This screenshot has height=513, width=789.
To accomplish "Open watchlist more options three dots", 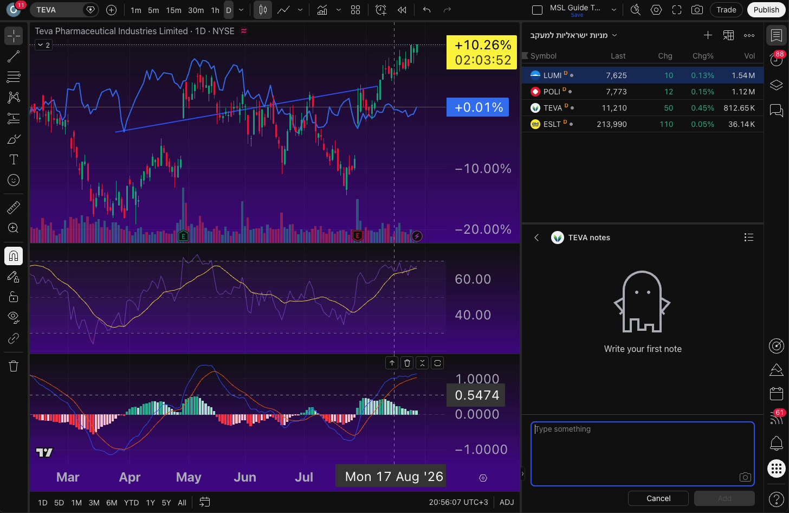I will (749, 35).
